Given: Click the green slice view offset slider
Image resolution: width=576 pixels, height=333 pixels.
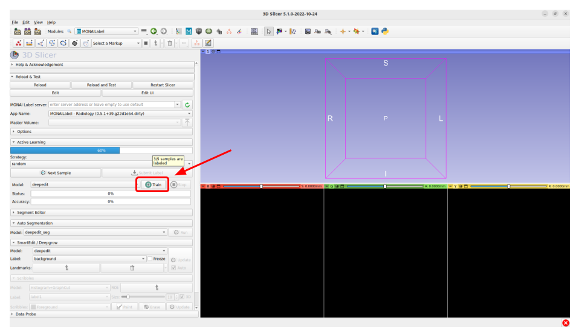Looking at the screenshot, I should 385,187.
